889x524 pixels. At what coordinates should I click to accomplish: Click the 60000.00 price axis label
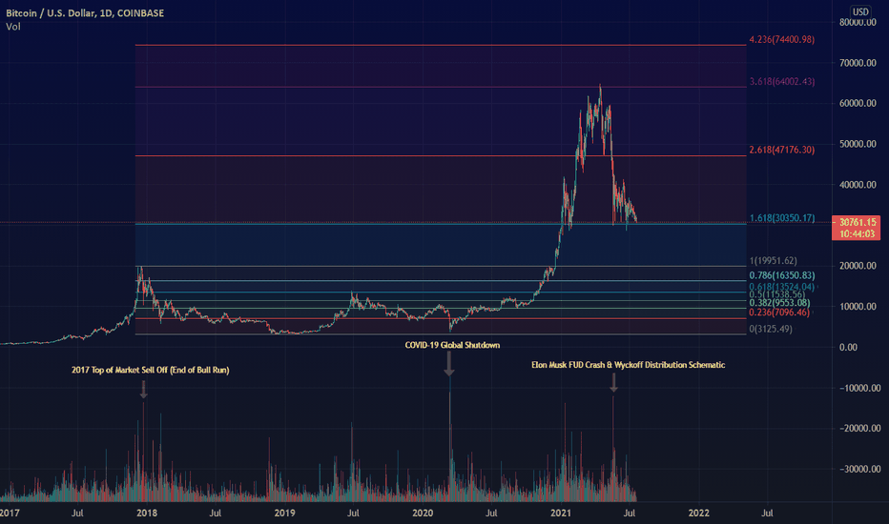click(858, 104)
